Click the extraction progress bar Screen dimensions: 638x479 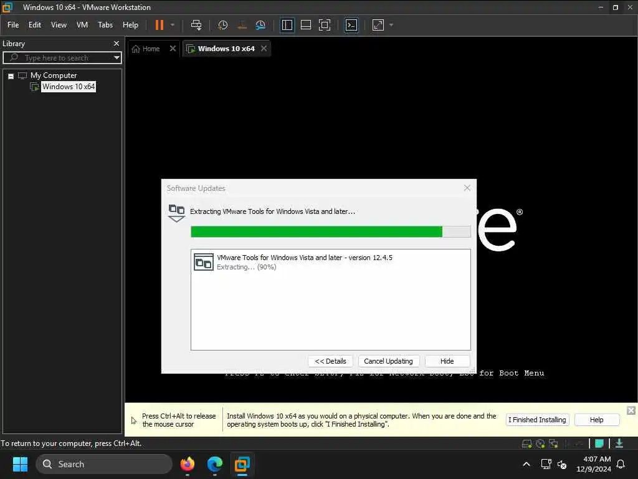[x=330, y=231]
